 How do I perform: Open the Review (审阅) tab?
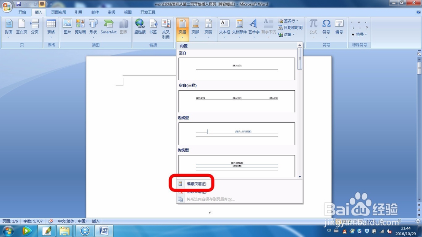(111, 12)
